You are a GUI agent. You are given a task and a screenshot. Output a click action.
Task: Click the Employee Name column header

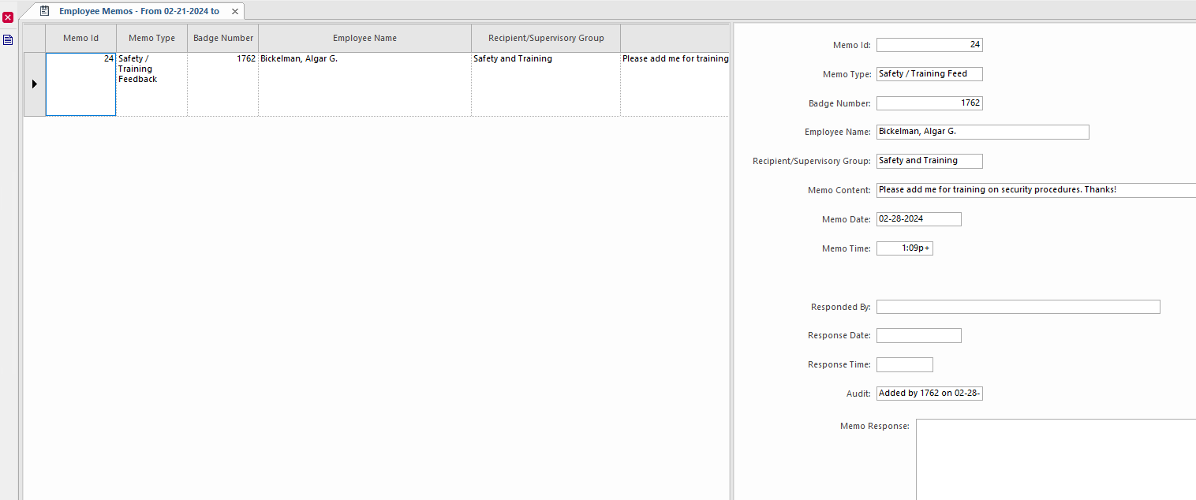pos(364,37)
